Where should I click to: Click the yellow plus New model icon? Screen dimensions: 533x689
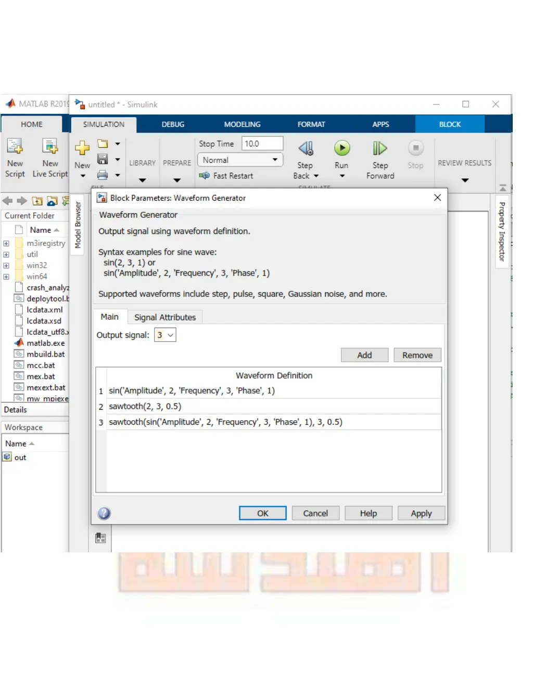click(x=82, y=148)
